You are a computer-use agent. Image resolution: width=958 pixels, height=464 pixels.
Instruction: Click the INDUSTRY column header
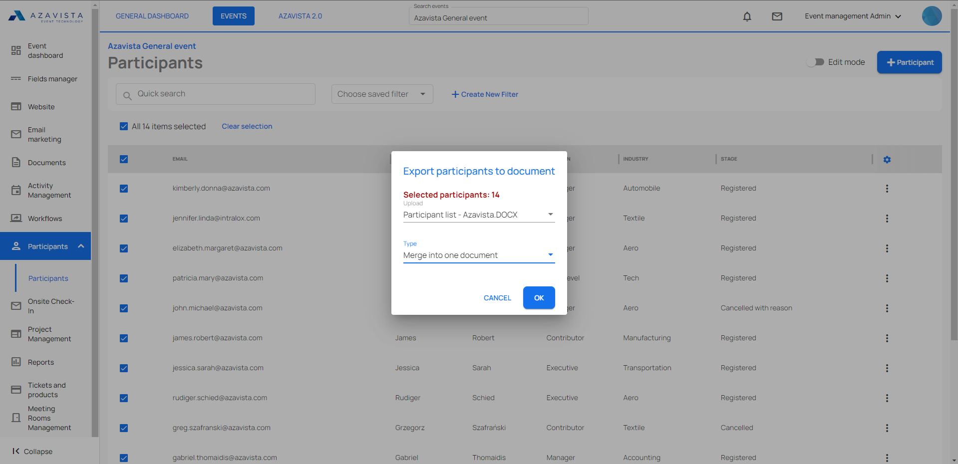[x=636, y=159]
